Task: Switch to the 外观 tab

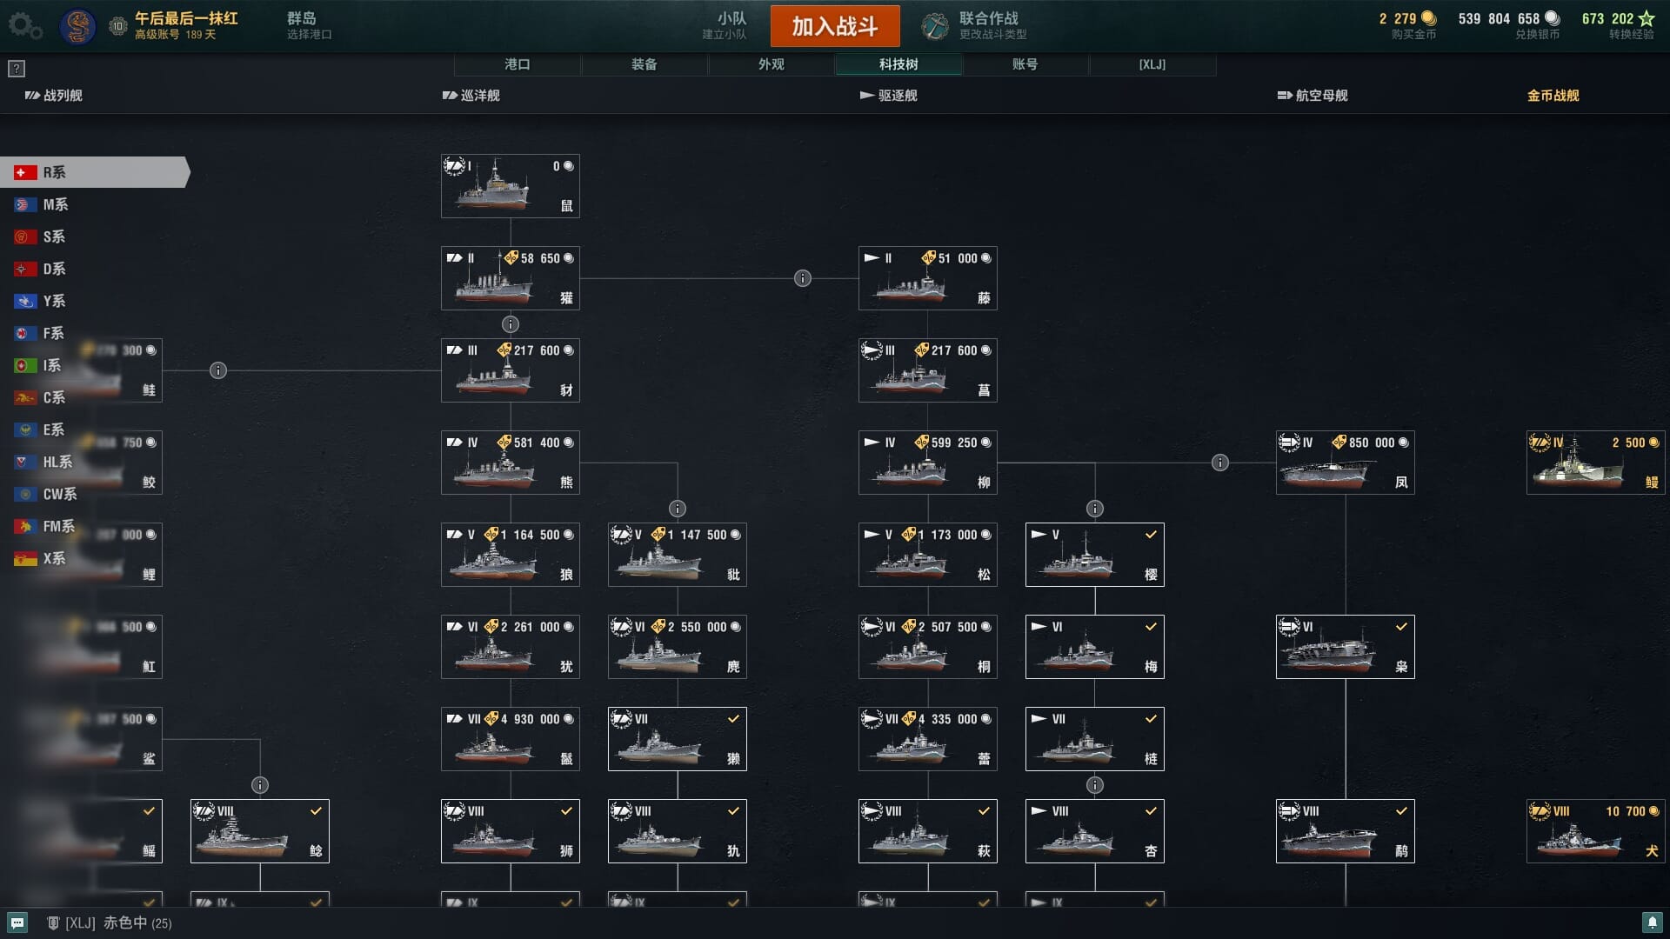Action: point(772,64)
